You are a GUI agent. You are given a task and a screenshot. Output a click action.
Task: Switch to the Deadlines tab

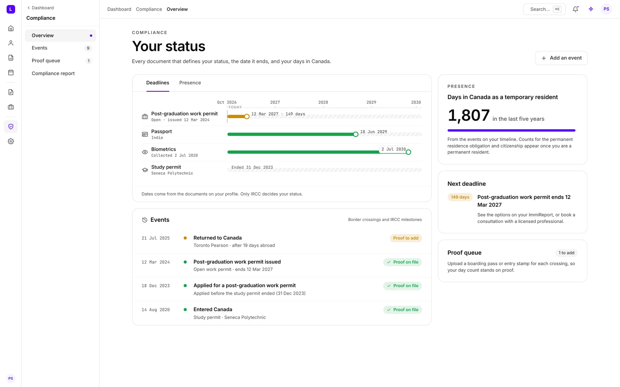158,83
